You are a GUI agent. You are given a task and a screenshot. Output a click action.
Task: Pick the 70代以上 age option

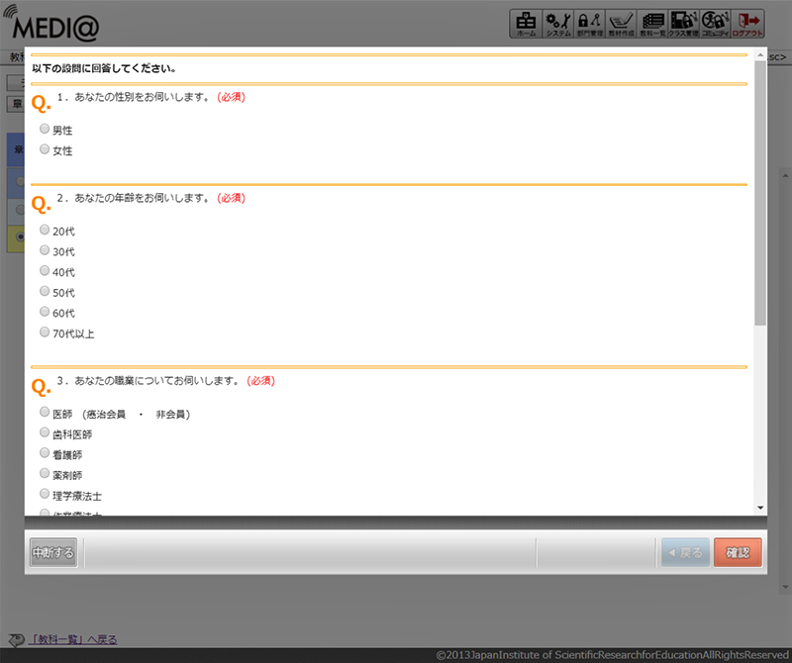(45, 332)
